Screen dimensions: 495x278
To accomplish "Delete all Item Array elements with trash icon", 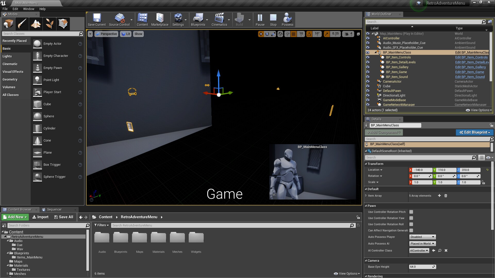I will (445, 196).
